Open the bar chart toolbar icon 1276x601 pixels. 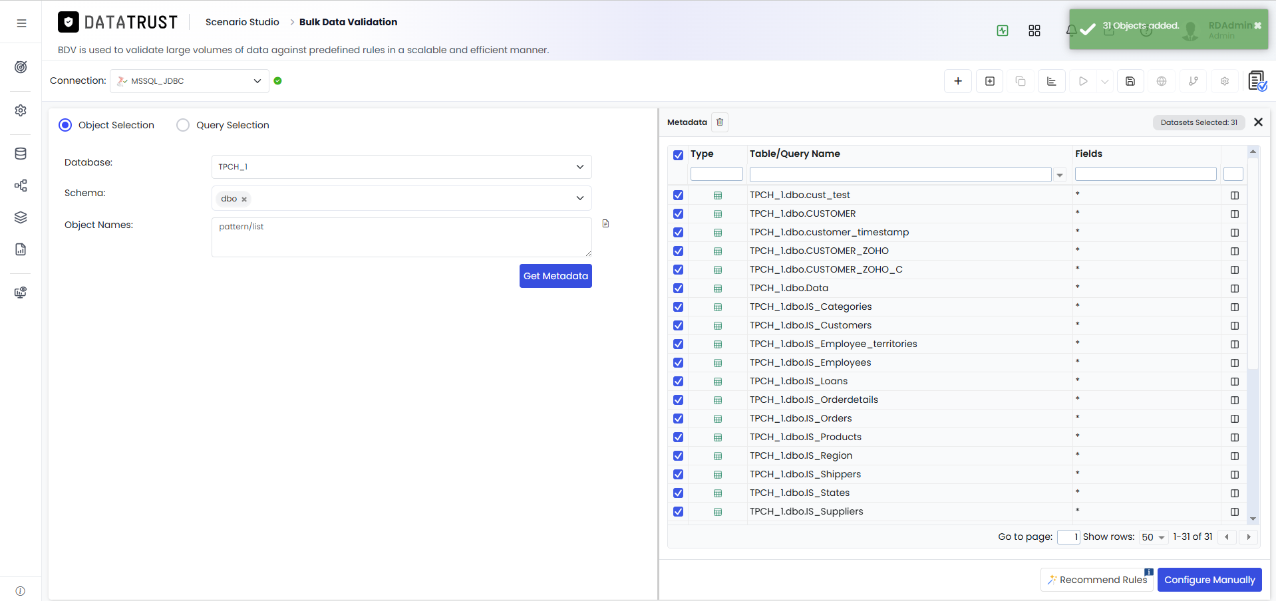(x=1052, y=81)
